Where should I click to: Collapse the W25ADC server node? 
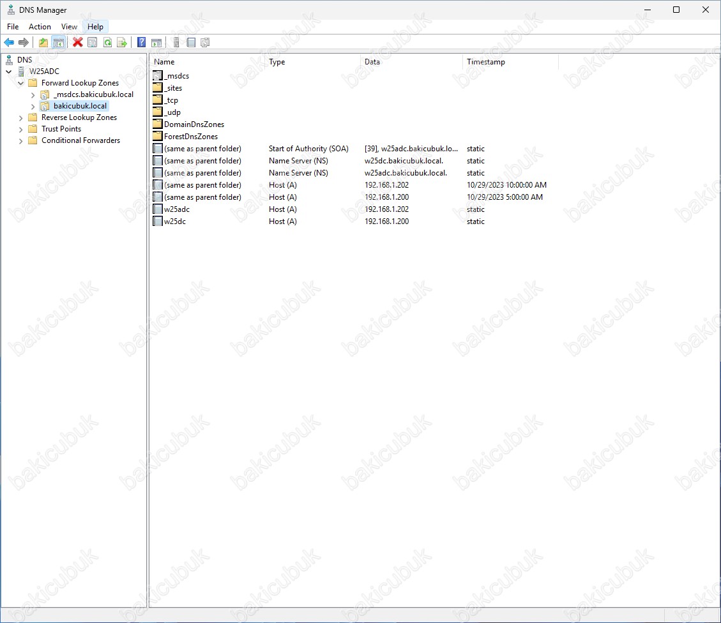point(9,71)
